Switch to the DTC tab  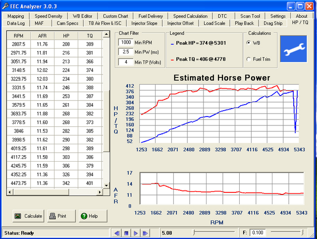click(x=222, y=16)
